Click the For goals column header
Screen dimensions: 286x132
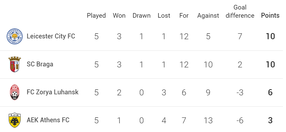184,15
